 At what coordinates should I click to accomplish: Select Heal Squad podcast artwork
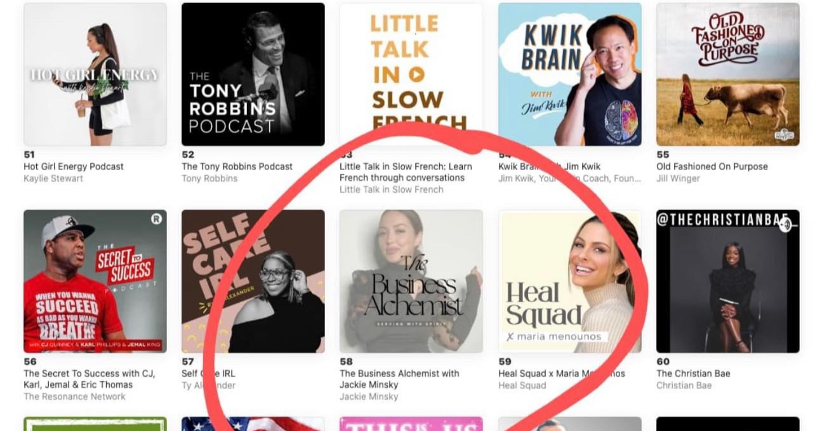[x=569, y=281]
